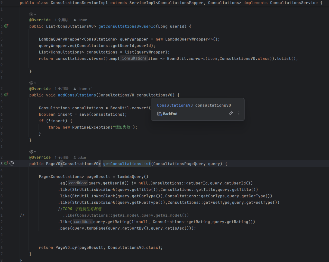This screenshot has width=329, height=262.
Task: Click "PageVO.of" in the return statement
Action: [x=66, y=248]
